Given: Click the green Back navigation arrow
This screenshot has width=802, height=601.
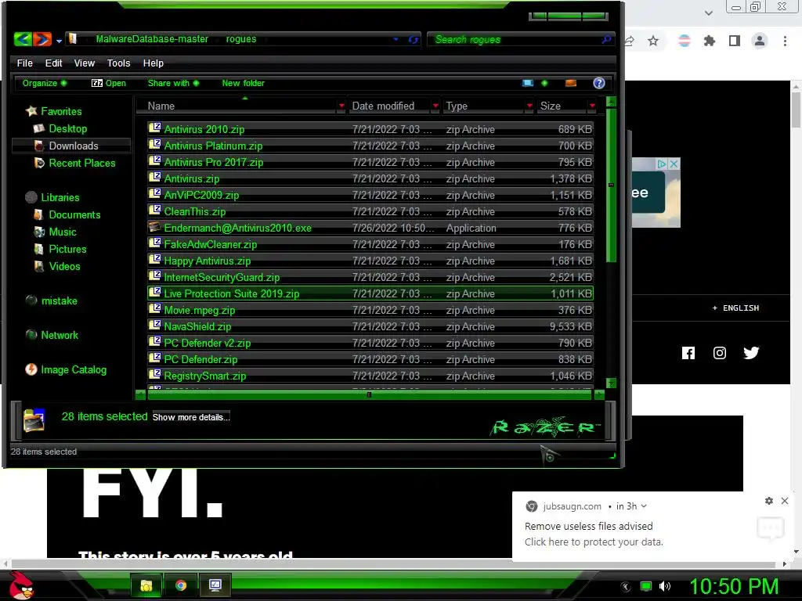Looking at the screenshot, I should [23, 39].
